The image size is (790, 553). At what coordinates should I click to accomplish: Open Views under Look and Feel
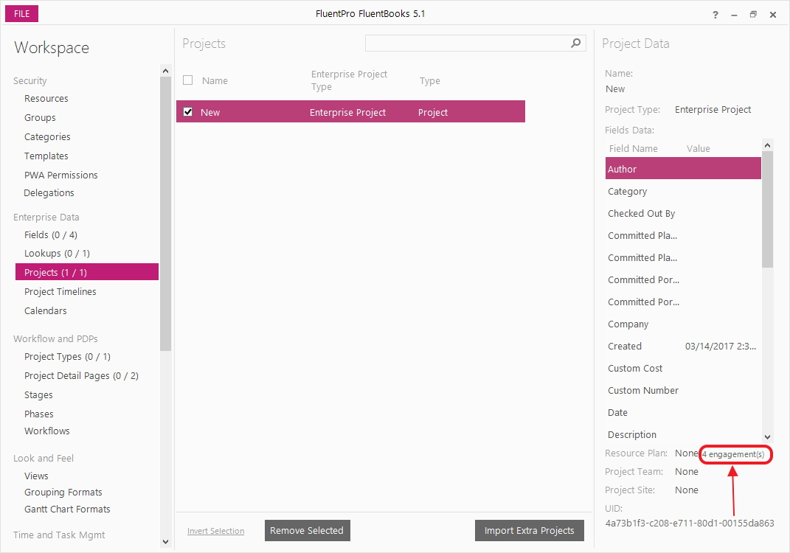pos(36,476)
